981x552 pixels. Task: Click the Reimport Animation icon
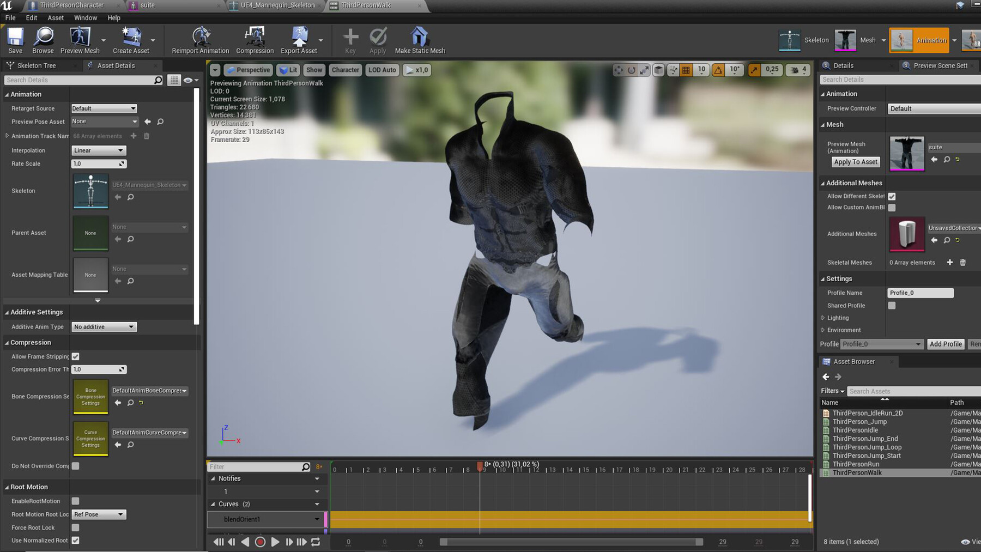201,40
